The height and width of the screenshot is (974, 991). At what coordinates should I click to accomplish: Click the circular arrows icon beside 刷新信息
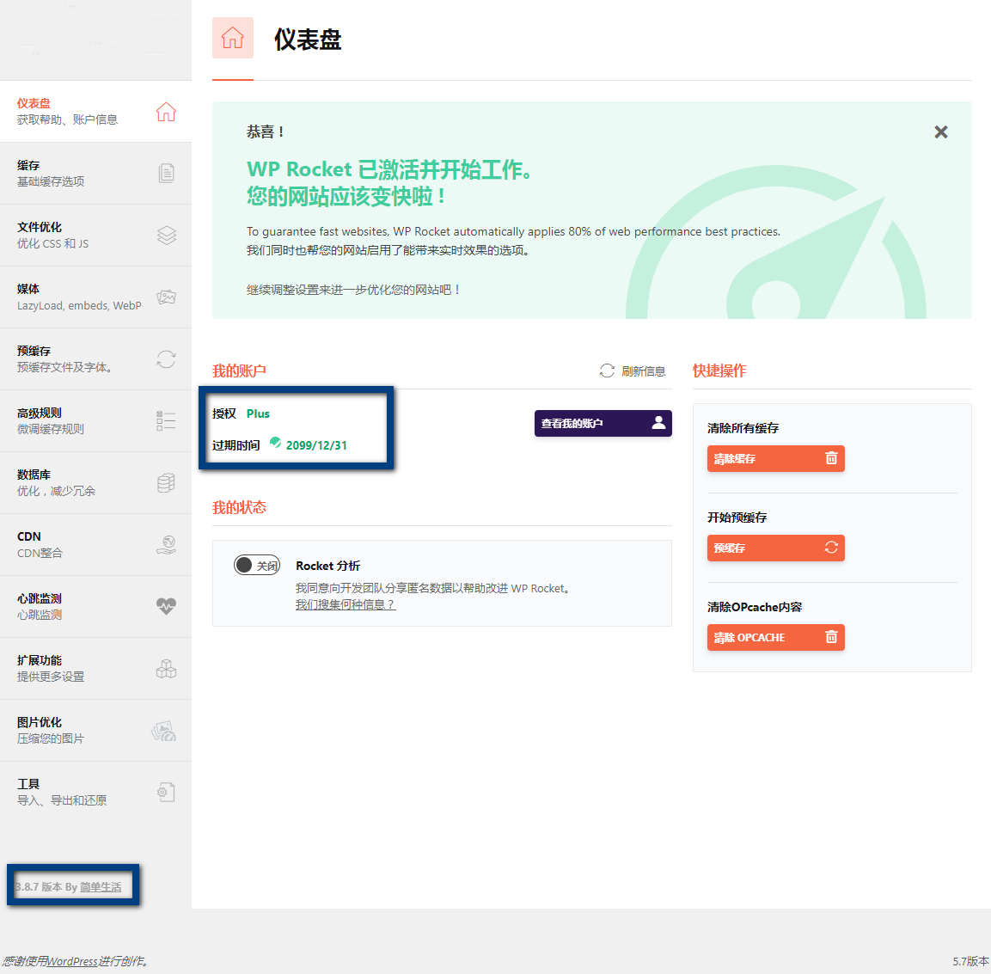point(607,371)
